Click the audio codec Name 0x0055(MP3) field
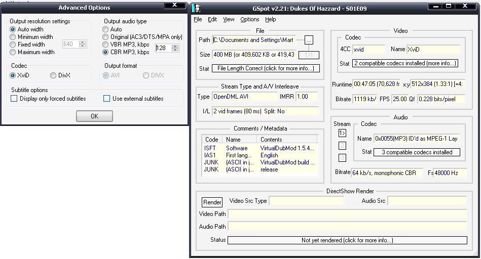 point(417,139)
